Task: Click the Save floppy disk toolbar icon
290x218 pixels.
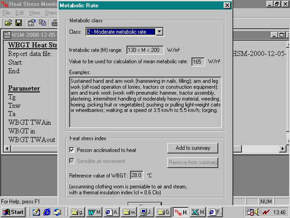Action: tap(19, 23)
